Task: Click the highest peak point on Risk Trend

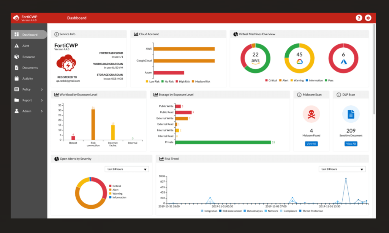Action: point(346,178)
